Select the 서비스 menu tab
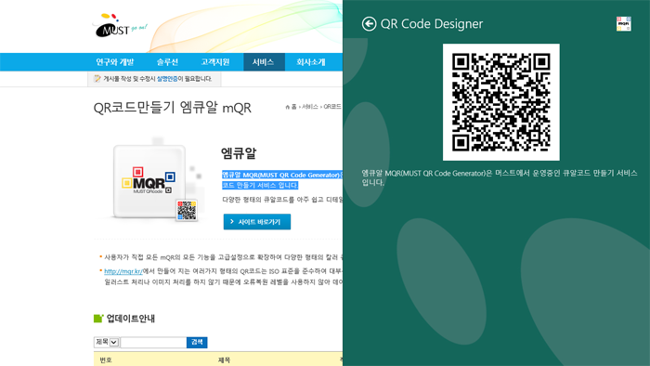The height and width of the screenshot is (366, 650). pyautogui.click(x=264, y=62)
